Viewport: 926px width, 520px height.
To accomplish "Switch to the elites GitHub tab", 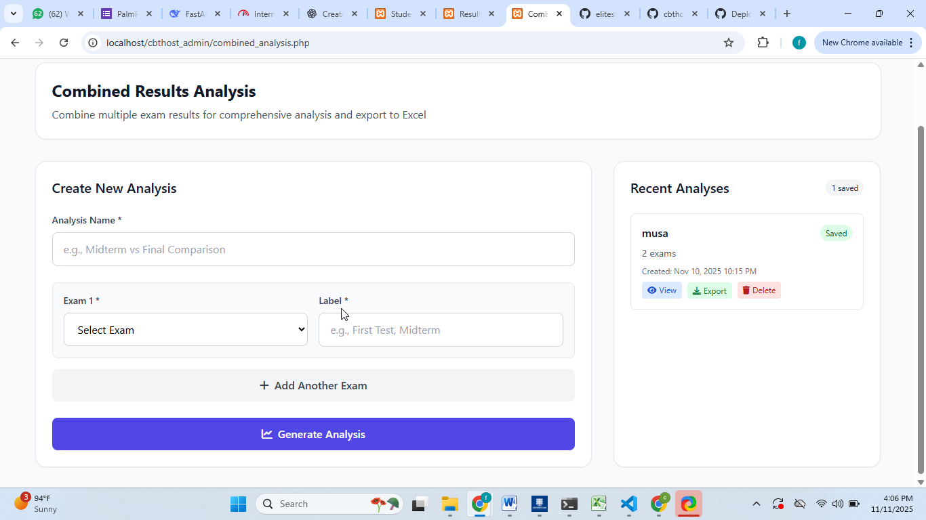I will 605,14.
